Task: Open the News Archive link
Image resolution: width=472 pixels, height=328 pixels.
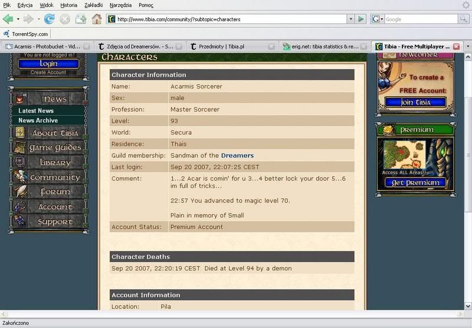Action: (38, 120)
